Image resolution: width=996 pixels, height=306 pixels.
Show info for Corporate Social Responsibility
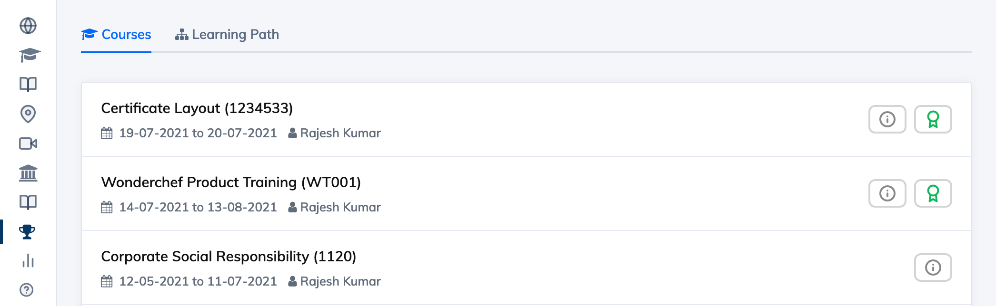click(x=933, y=268)
